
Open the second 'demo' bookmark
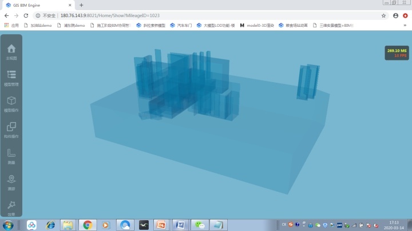click(x=71, y=26)
